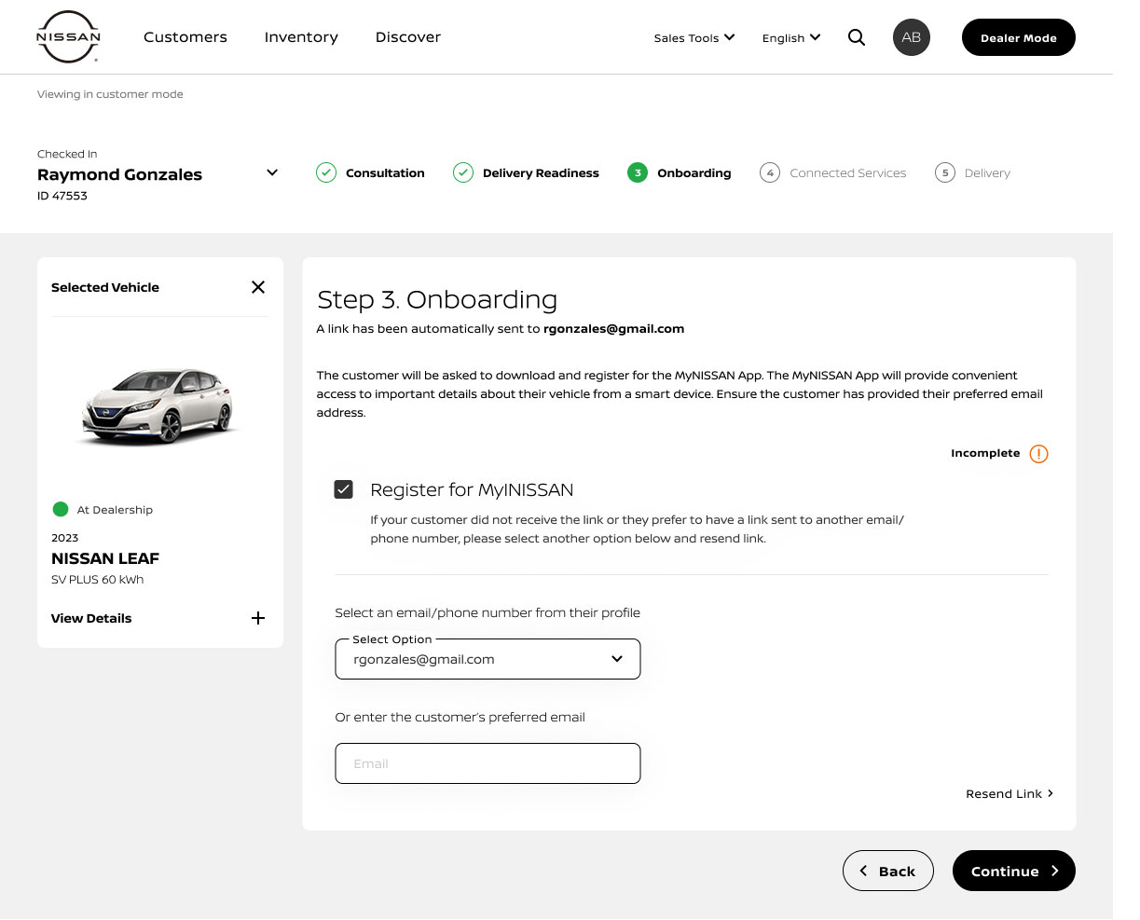Open the English language dropdown
Viewport: 1140px width, 920px height.
tap(791, 37)
